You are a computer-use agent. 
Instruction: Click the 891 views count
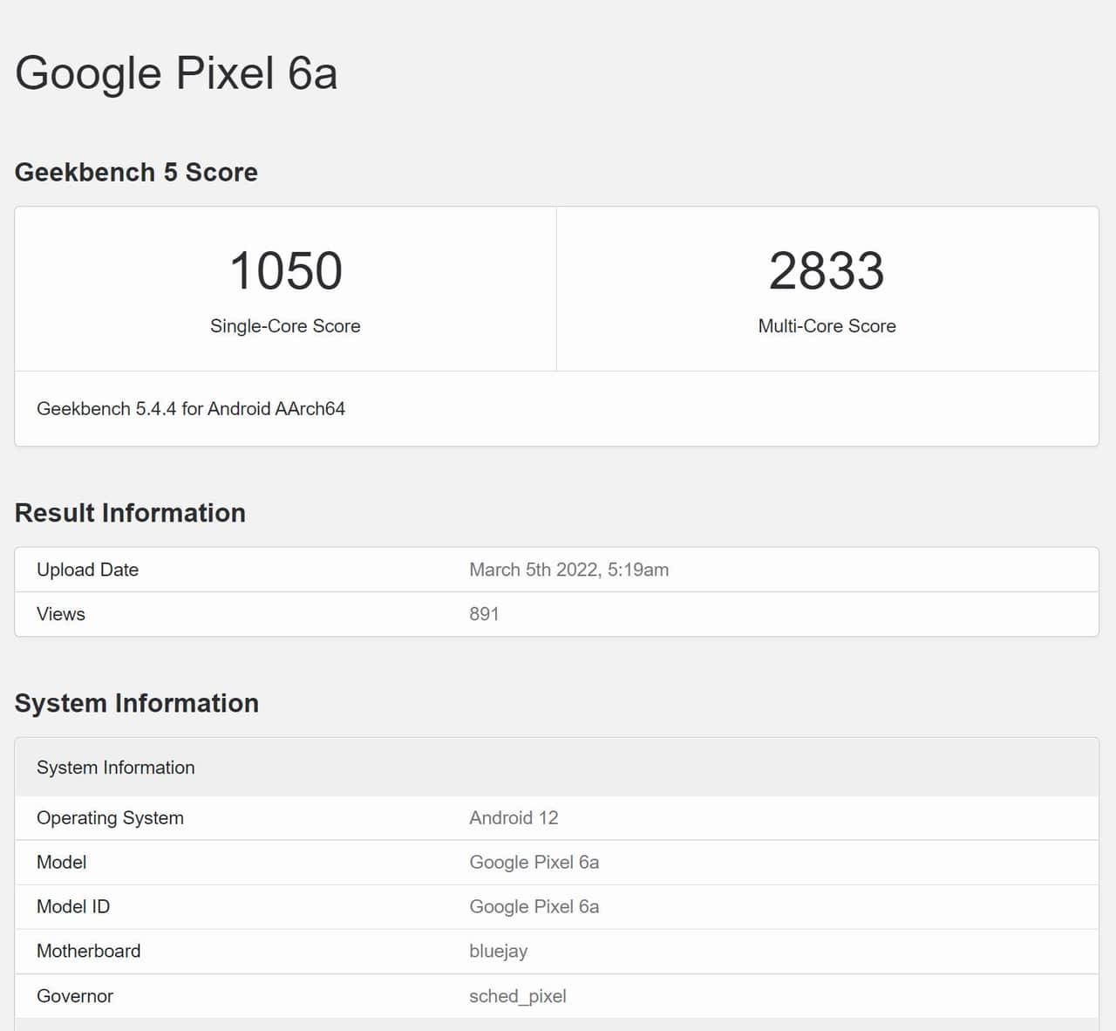pos(484,614)
